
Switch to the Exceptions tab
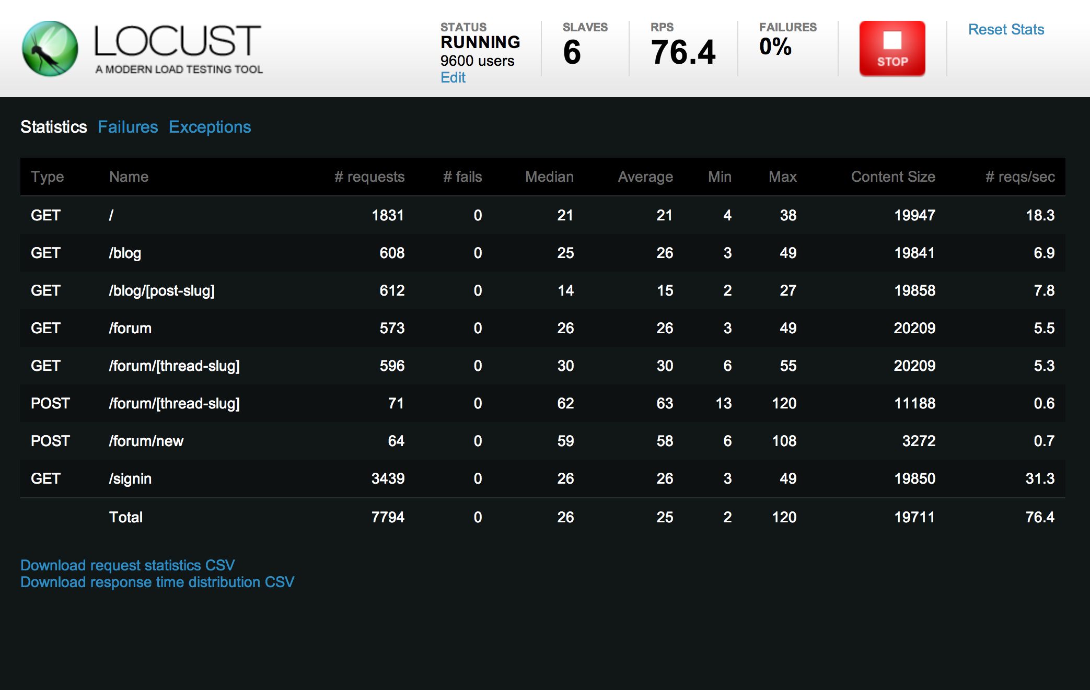click(210, 127)
